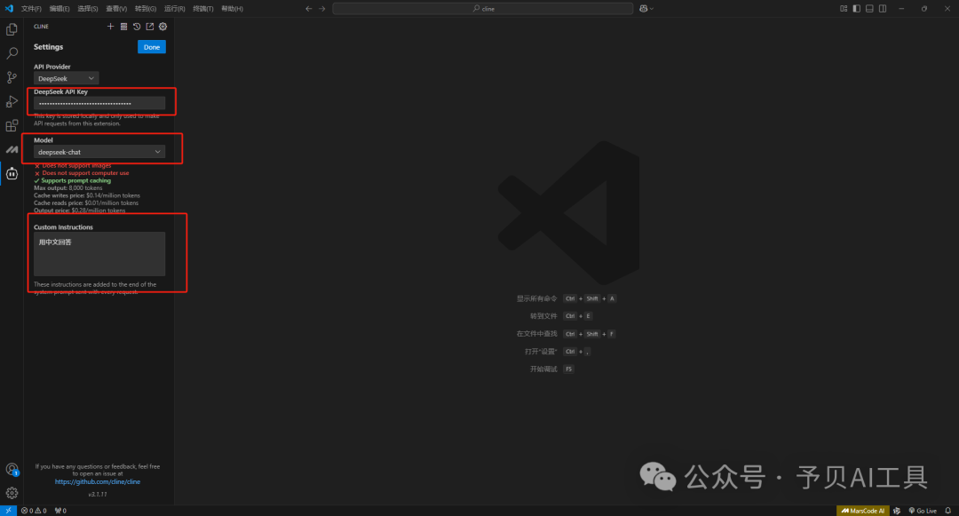The height and width of the screenshot is (516, 959).
Task: Click the icon left of Go Live
Action: click(897, 511)
